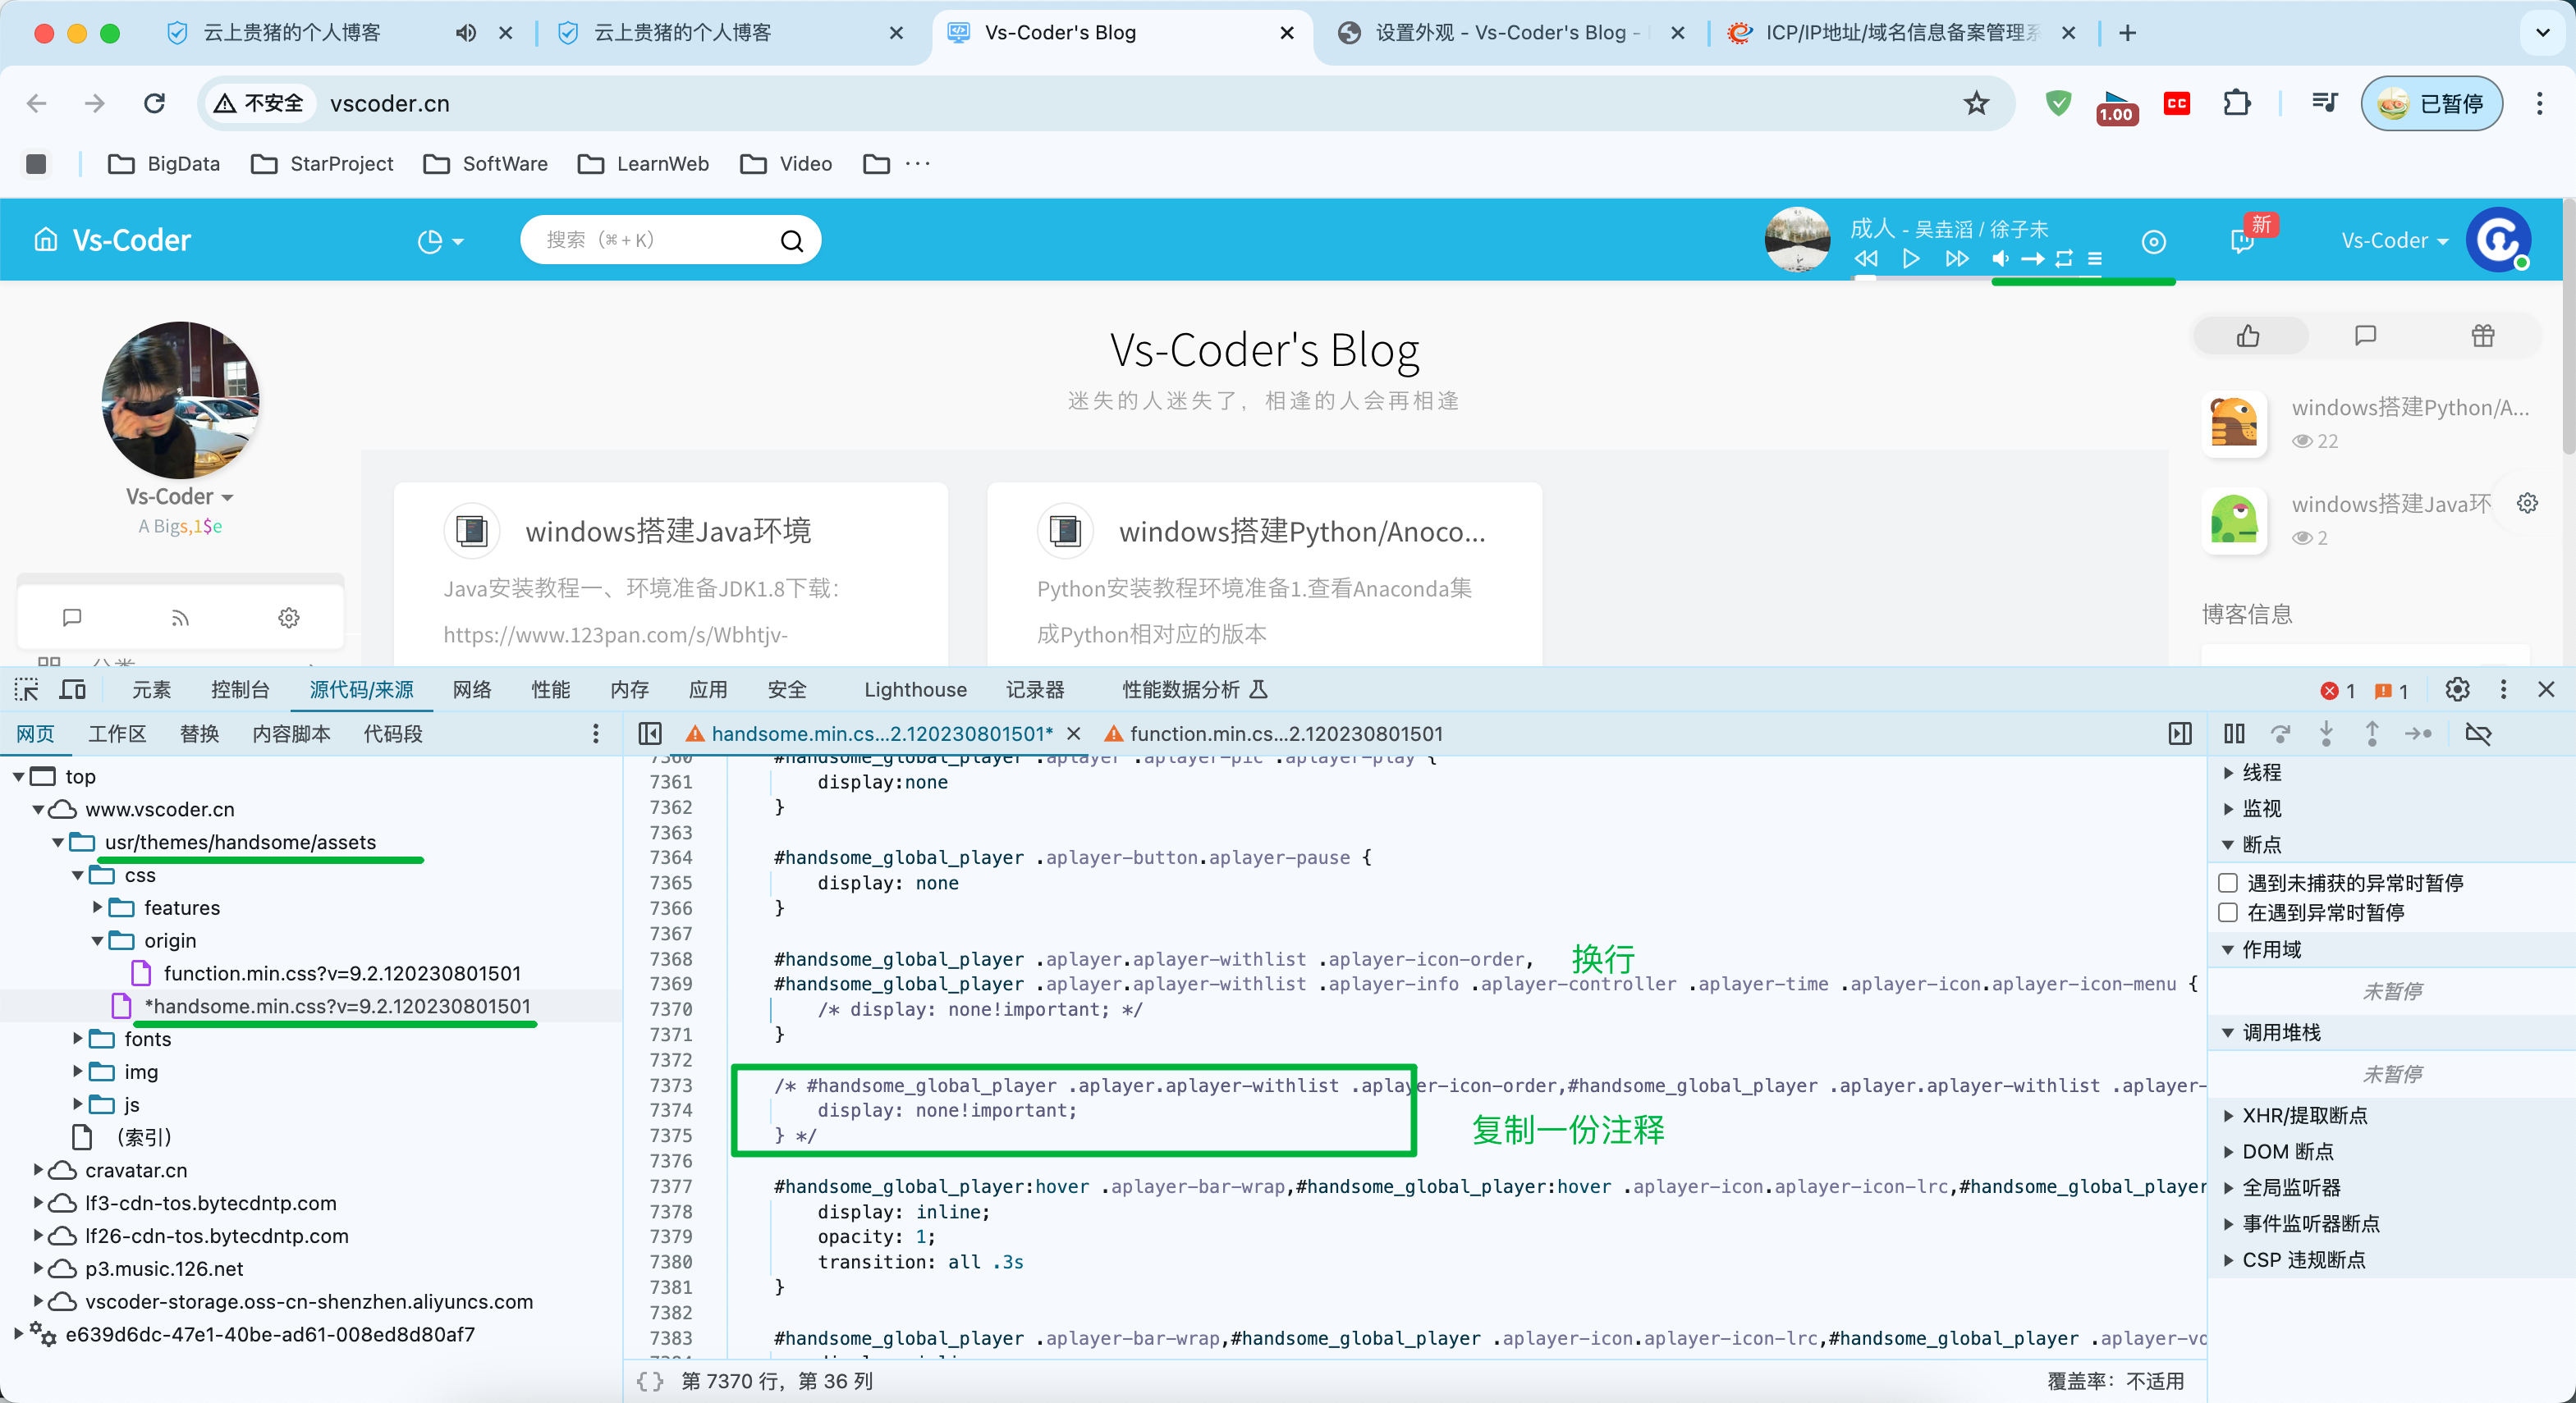This screenshot has width=2576, height=1403.
Task: Enable pause on uncaught exceptions checkbox
Action: (x=2228, y=882)
